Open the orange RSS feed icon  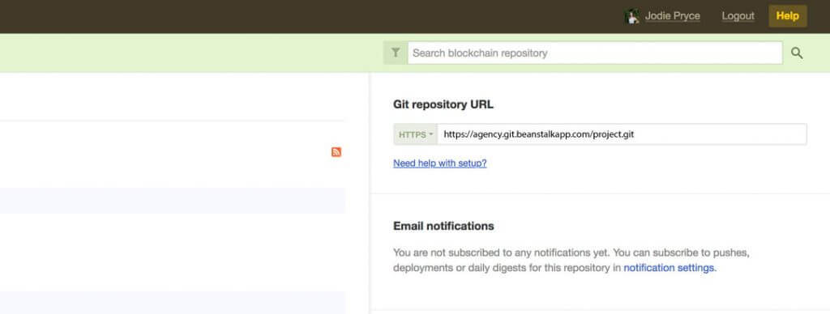[336, 152]
